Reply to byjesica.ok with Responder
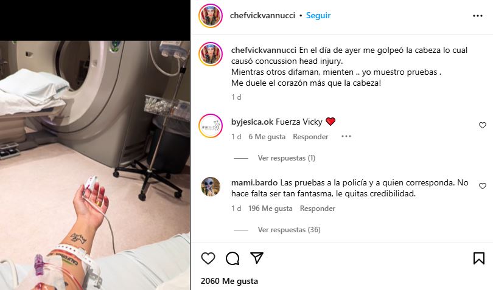This screenshot has height=290, width=493. pyautogui.click(x=310, y=137)
